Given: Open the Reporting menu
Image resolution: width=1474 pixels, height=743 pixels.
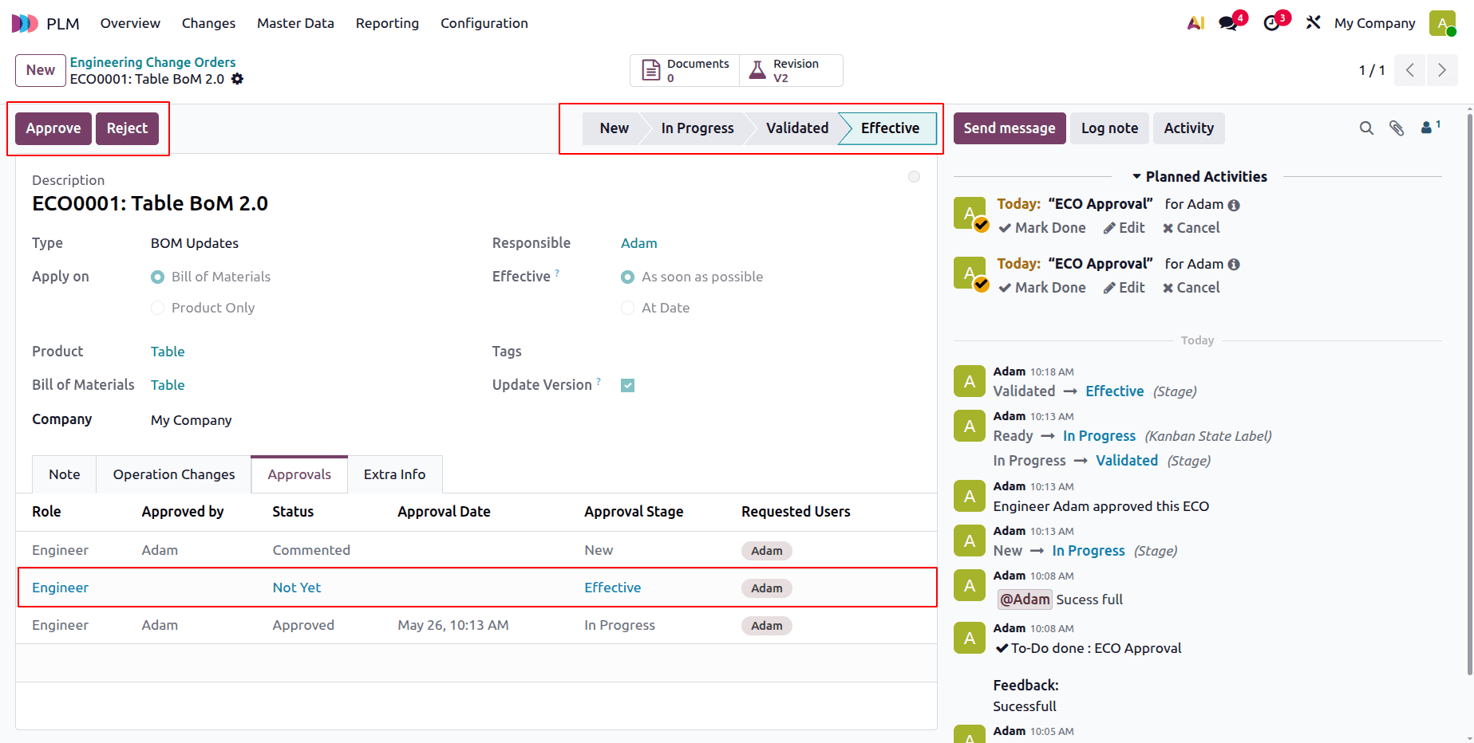Looking at the screenshot, I should pyautogui.click(x=387, y=23).
